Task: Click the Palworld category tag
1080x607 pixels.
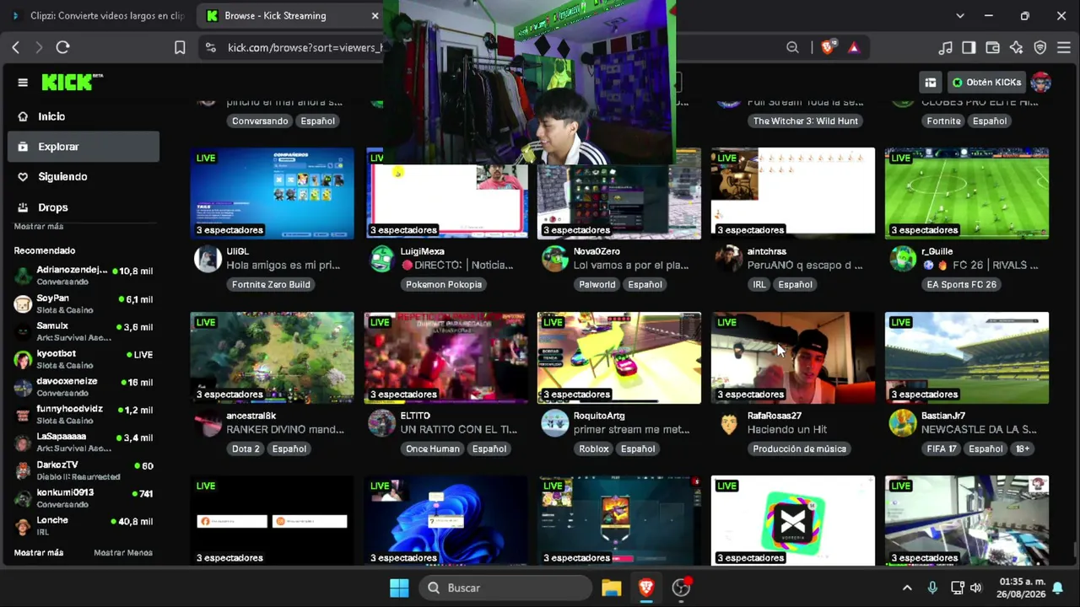Action: [597, 285]
